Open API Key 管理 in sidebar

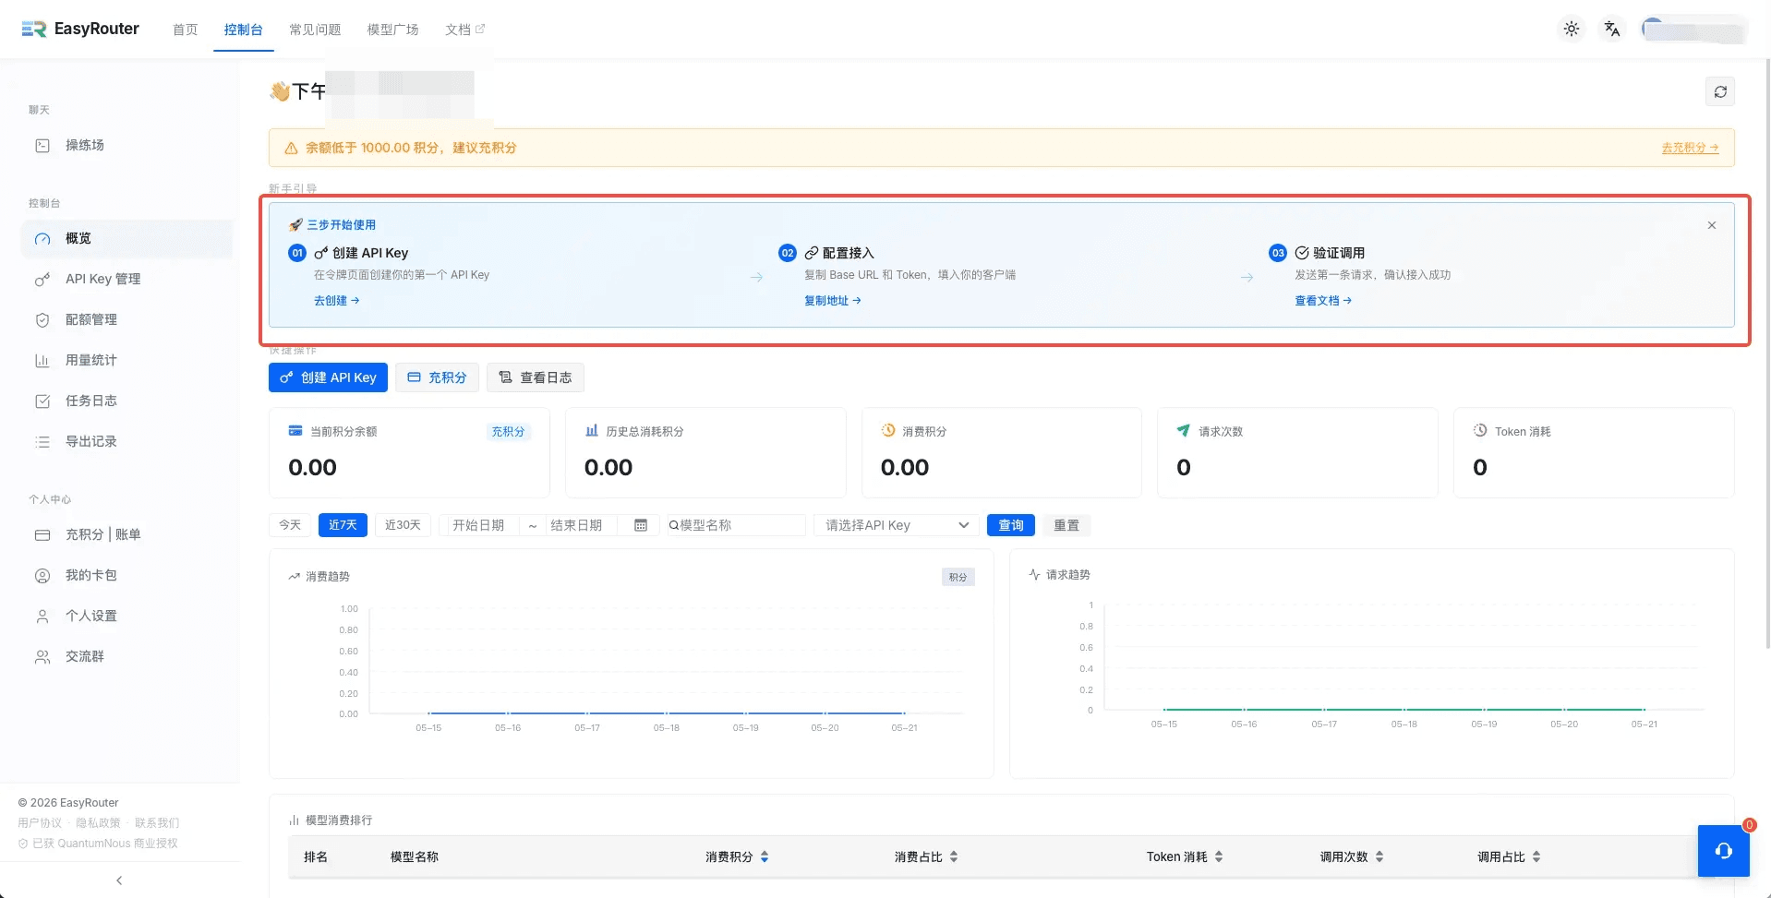point(126,280)
